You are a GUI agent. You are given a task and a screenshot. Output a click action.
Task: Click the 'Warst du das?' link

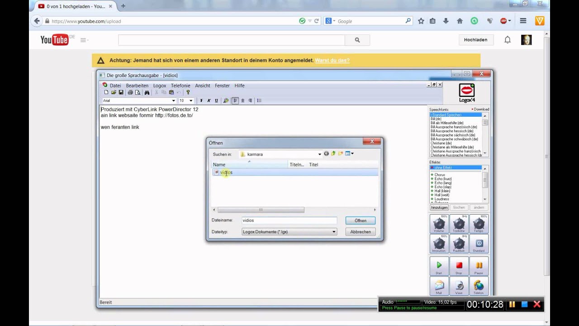coord(332,60)
